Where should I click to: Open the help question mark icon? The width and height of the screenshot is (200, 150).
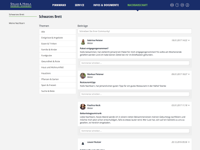point(177,5)
